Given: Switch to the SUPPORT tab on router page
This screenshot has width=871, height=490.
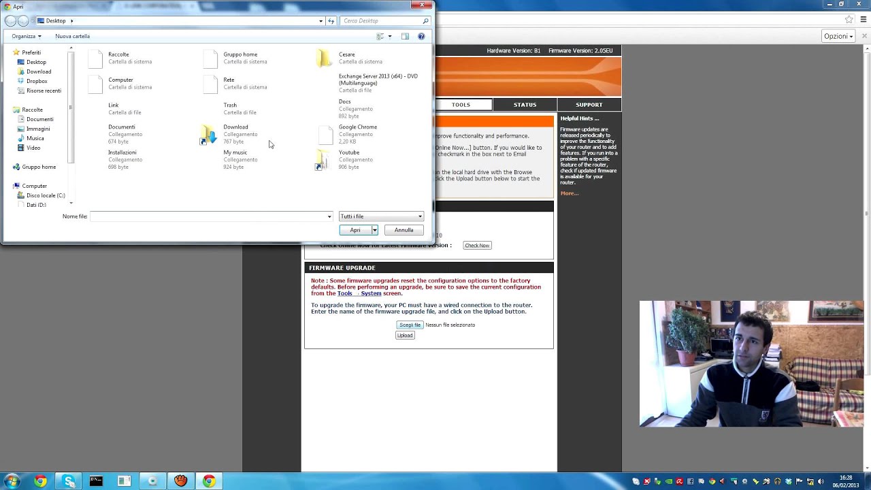Looking at the screenshot, I should 589,105.
